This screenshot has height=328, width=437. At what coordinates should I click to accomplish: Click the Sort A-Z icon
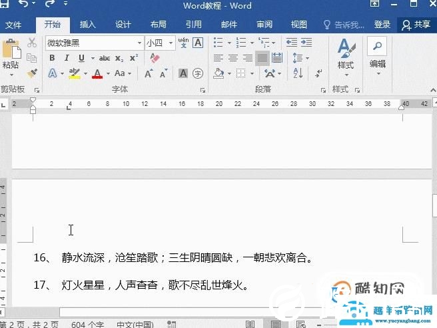(298, 73)
